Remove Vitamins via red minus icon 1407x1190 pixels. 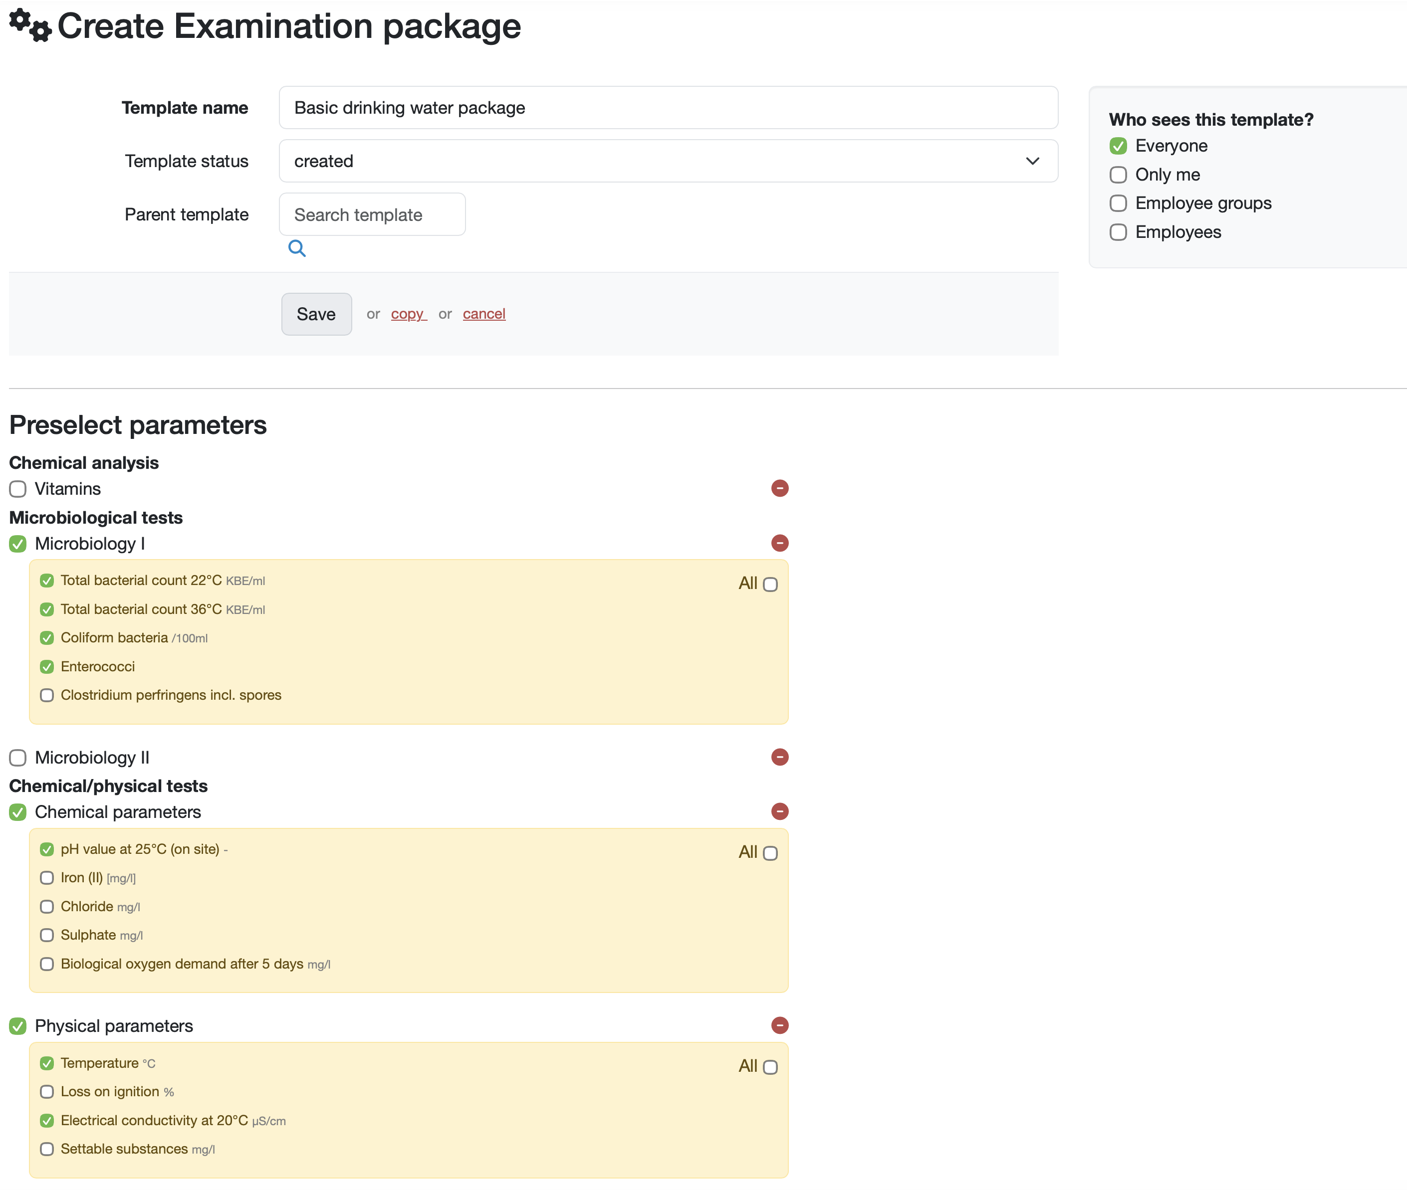[x=779, y=488]
